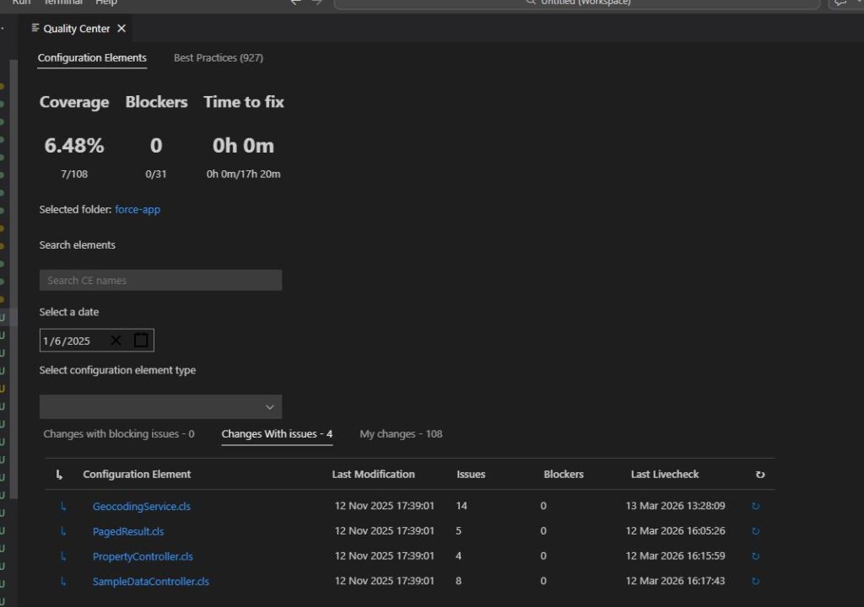Sort by Last Modification column header

pyautogui.click(x=373, y=475)
